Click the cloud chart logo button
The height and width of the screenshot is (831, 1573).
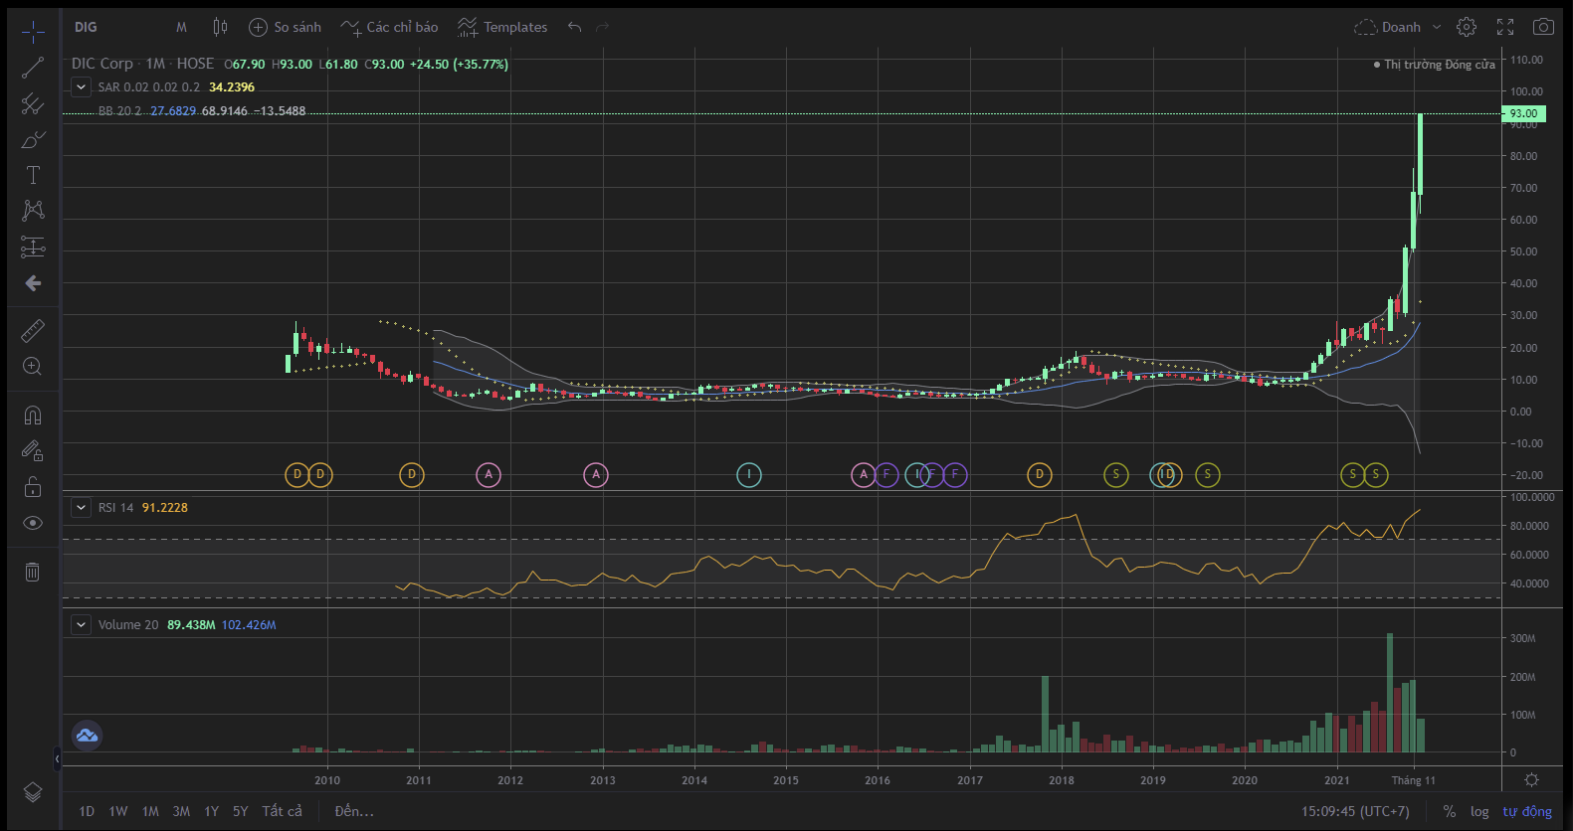pos(87,736)
